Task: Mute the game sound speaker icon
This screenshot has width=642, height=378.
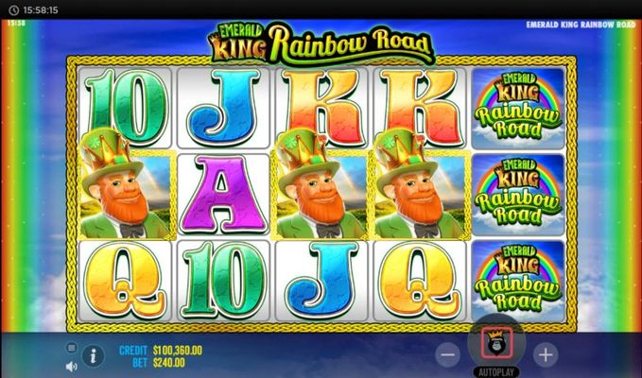Action: (x=72, y=366)
